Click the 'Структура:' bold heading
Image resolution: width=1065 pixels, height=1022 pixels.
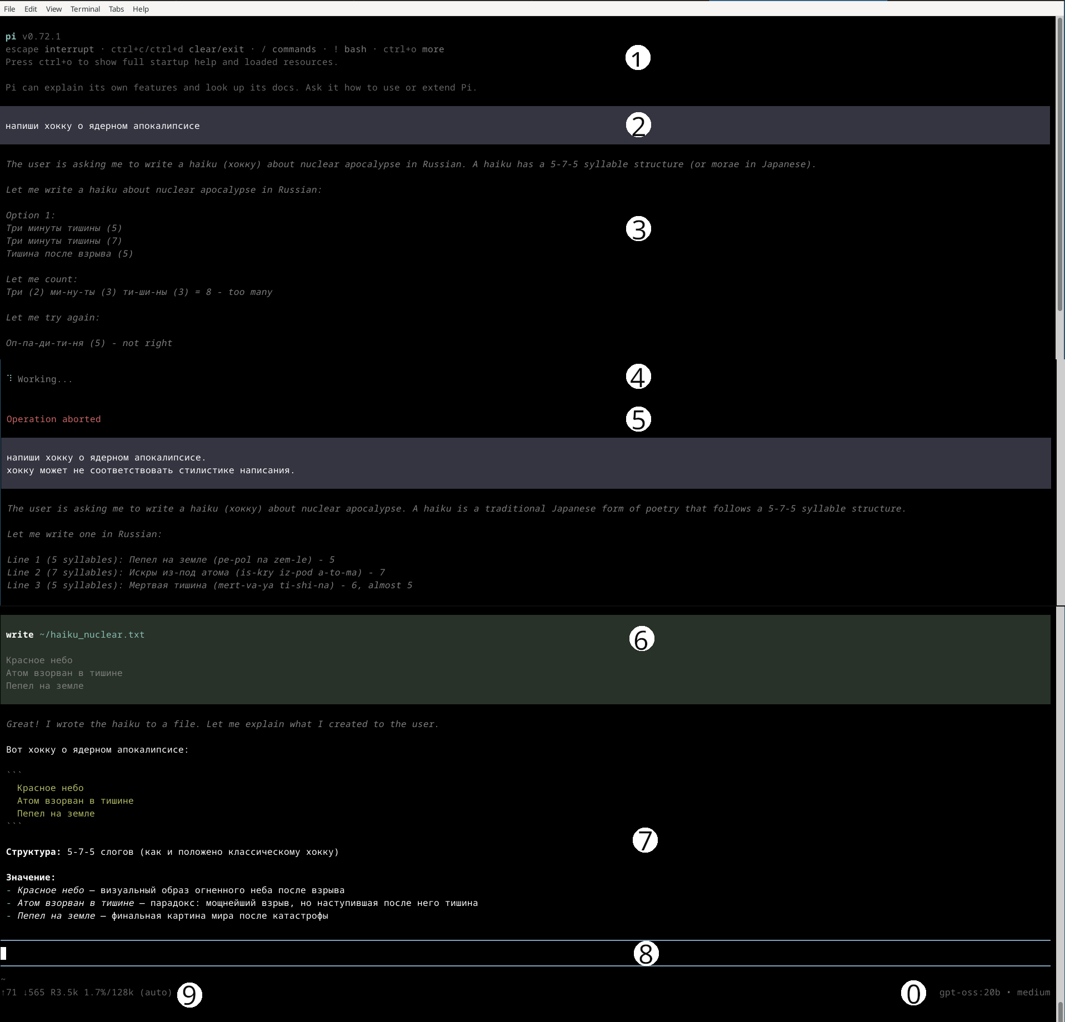[x=34, y=851]
